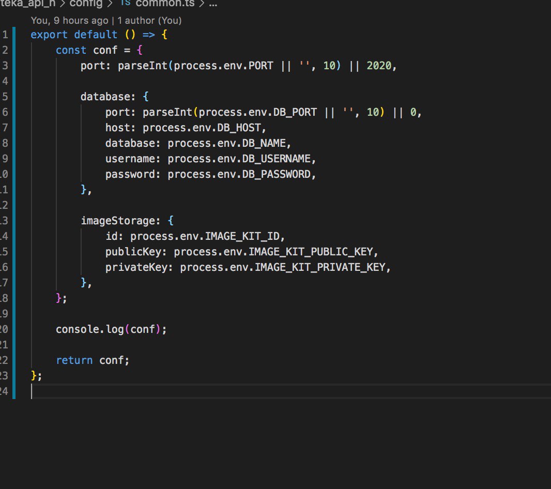
Task: Click the 'publicKey:' key
Action: click(136, 252)
